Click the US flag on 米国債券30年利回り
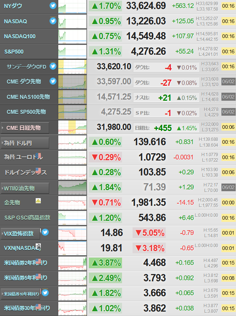 [38, 307]
